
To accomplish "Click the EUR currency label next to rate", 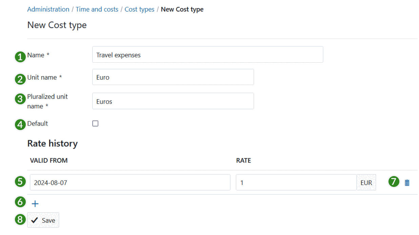I will (366, 182).
